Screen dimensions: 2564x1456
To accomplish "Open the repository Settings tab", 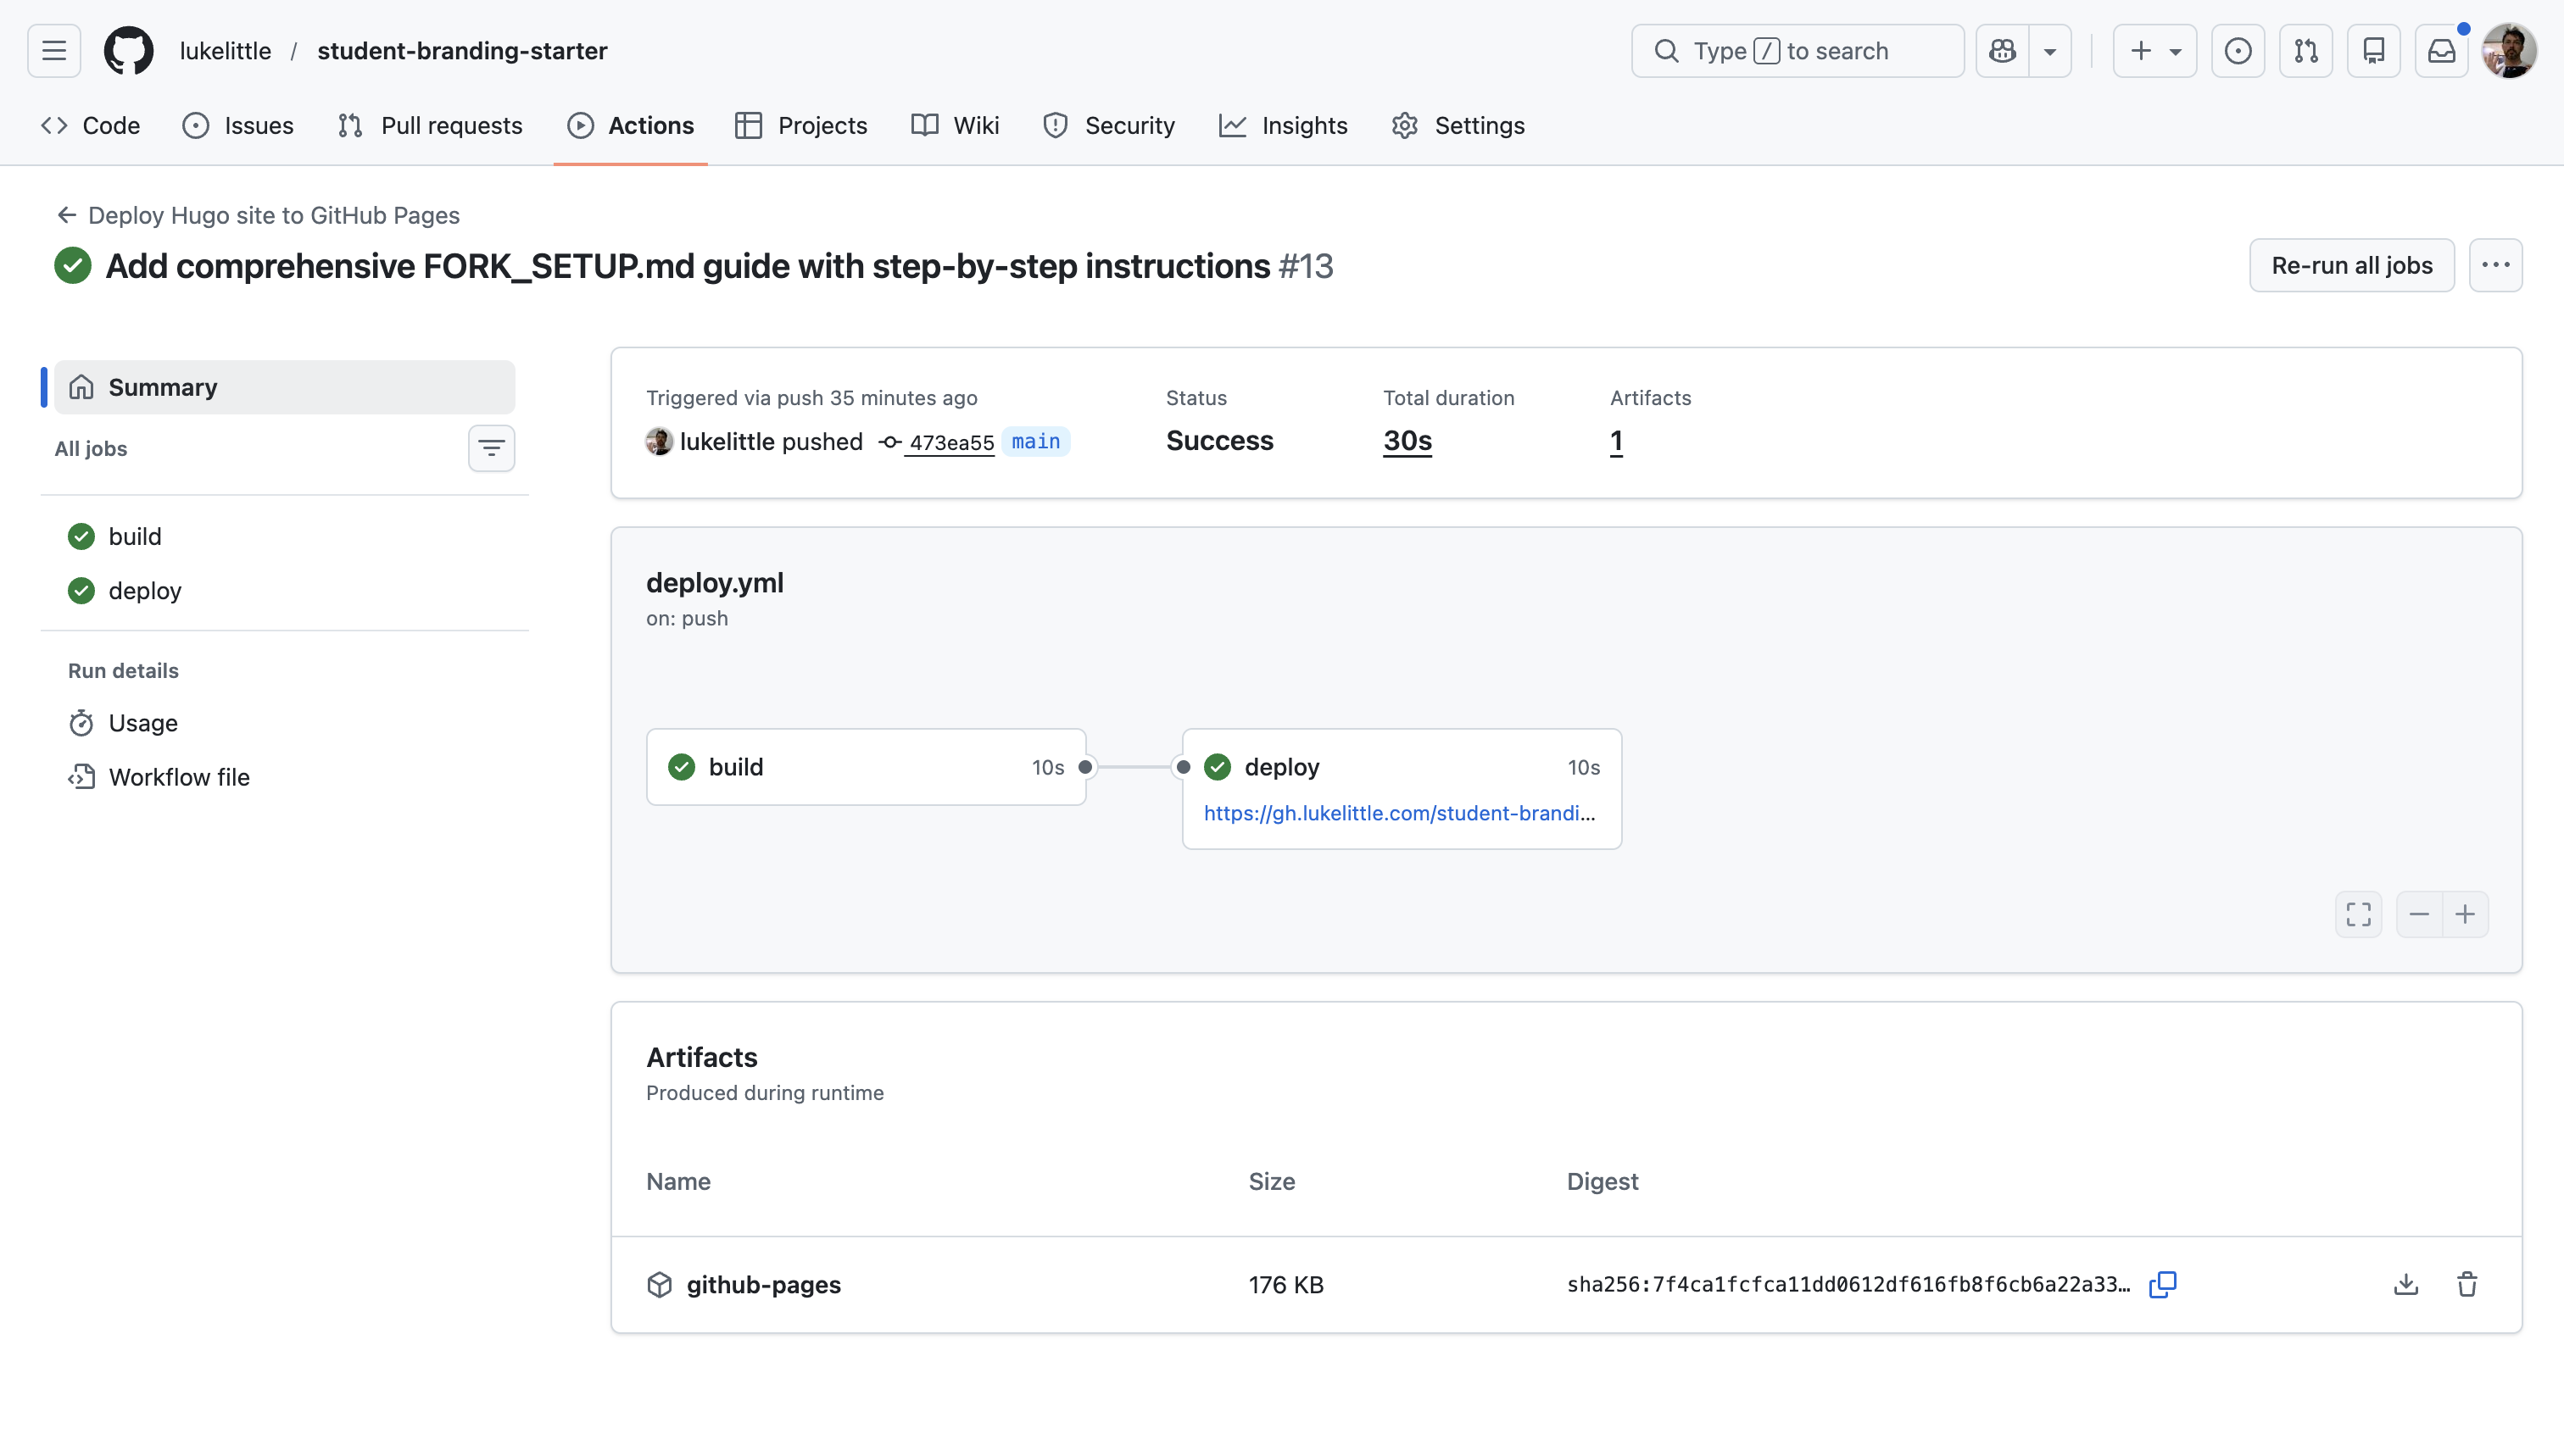I will click(1458, 125).
